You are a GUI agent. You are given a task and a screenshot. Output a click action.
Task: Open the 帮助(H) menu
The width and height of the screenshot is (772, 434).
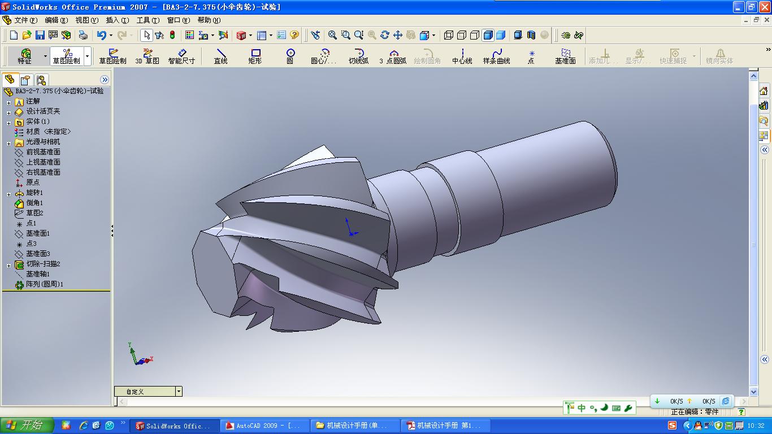pyautogui.click(x=209, y=20)
